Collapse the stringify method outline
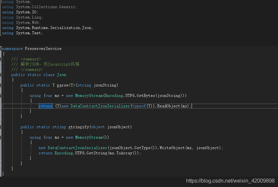The width and height of the screenshot is (278, 187). click(1, 127)
